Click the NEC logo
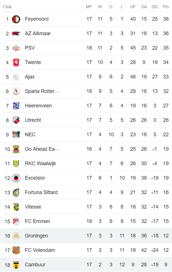The width and height of the screenshot is (172, 272). coord(16,135)
